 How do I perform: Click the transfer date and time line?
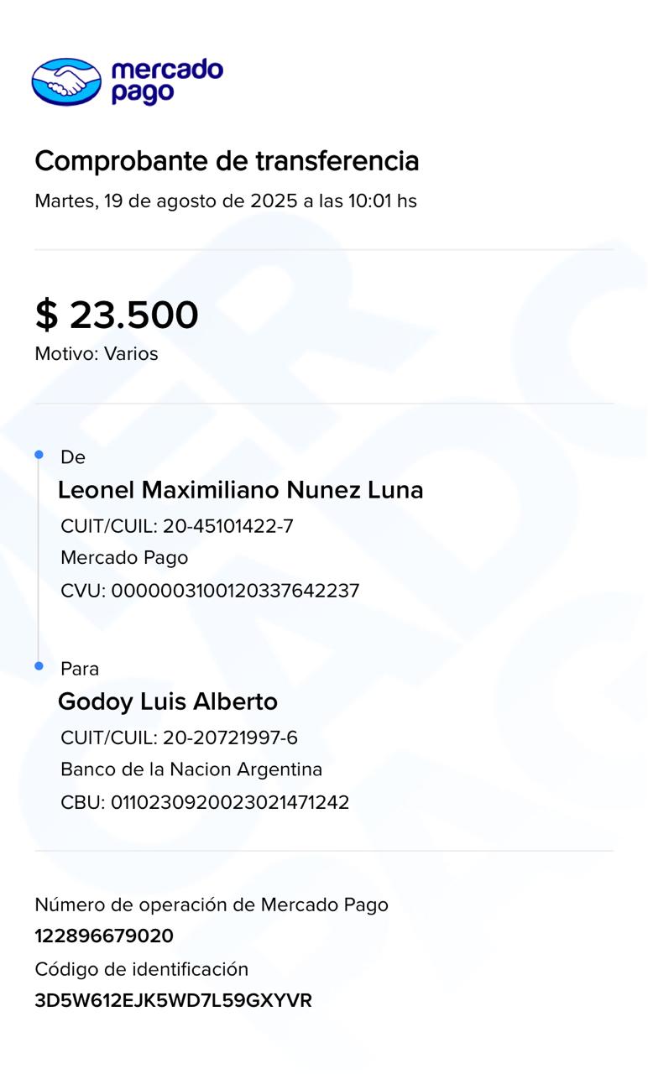pos(225,201)
